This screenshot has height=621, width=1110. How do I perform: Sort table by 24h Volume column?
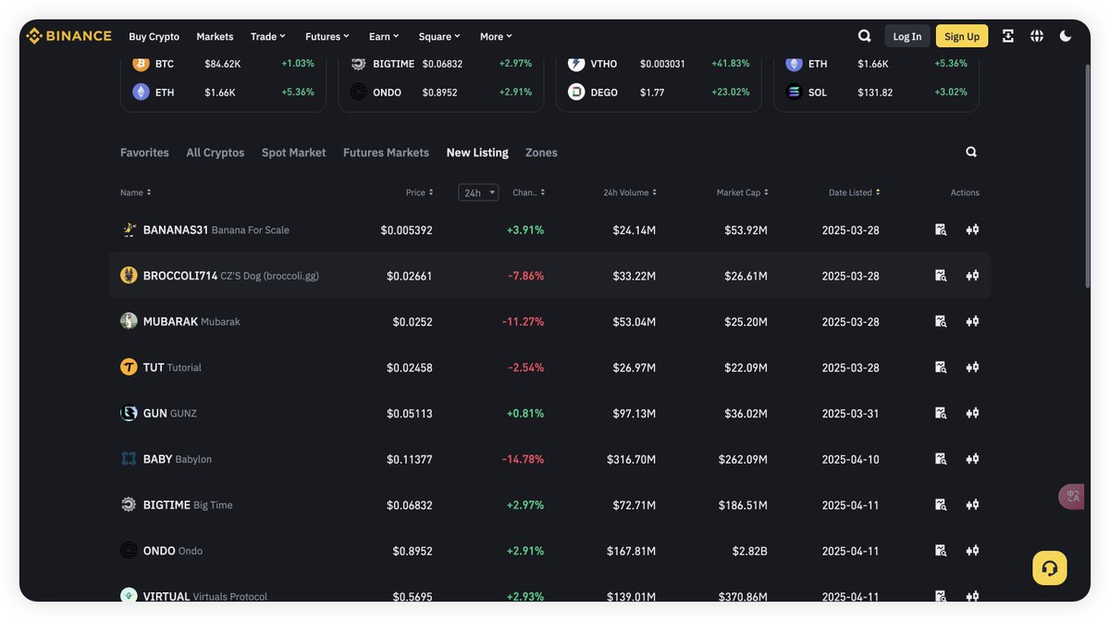tap(630, 193)
